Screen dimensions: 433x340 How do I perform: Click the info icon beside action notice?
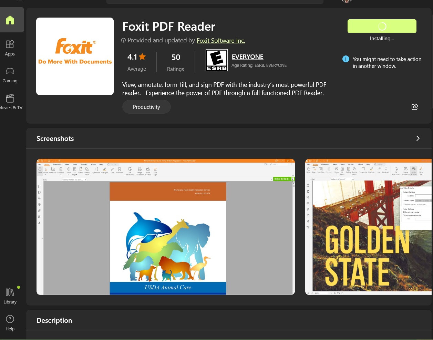tap(346, 59)
